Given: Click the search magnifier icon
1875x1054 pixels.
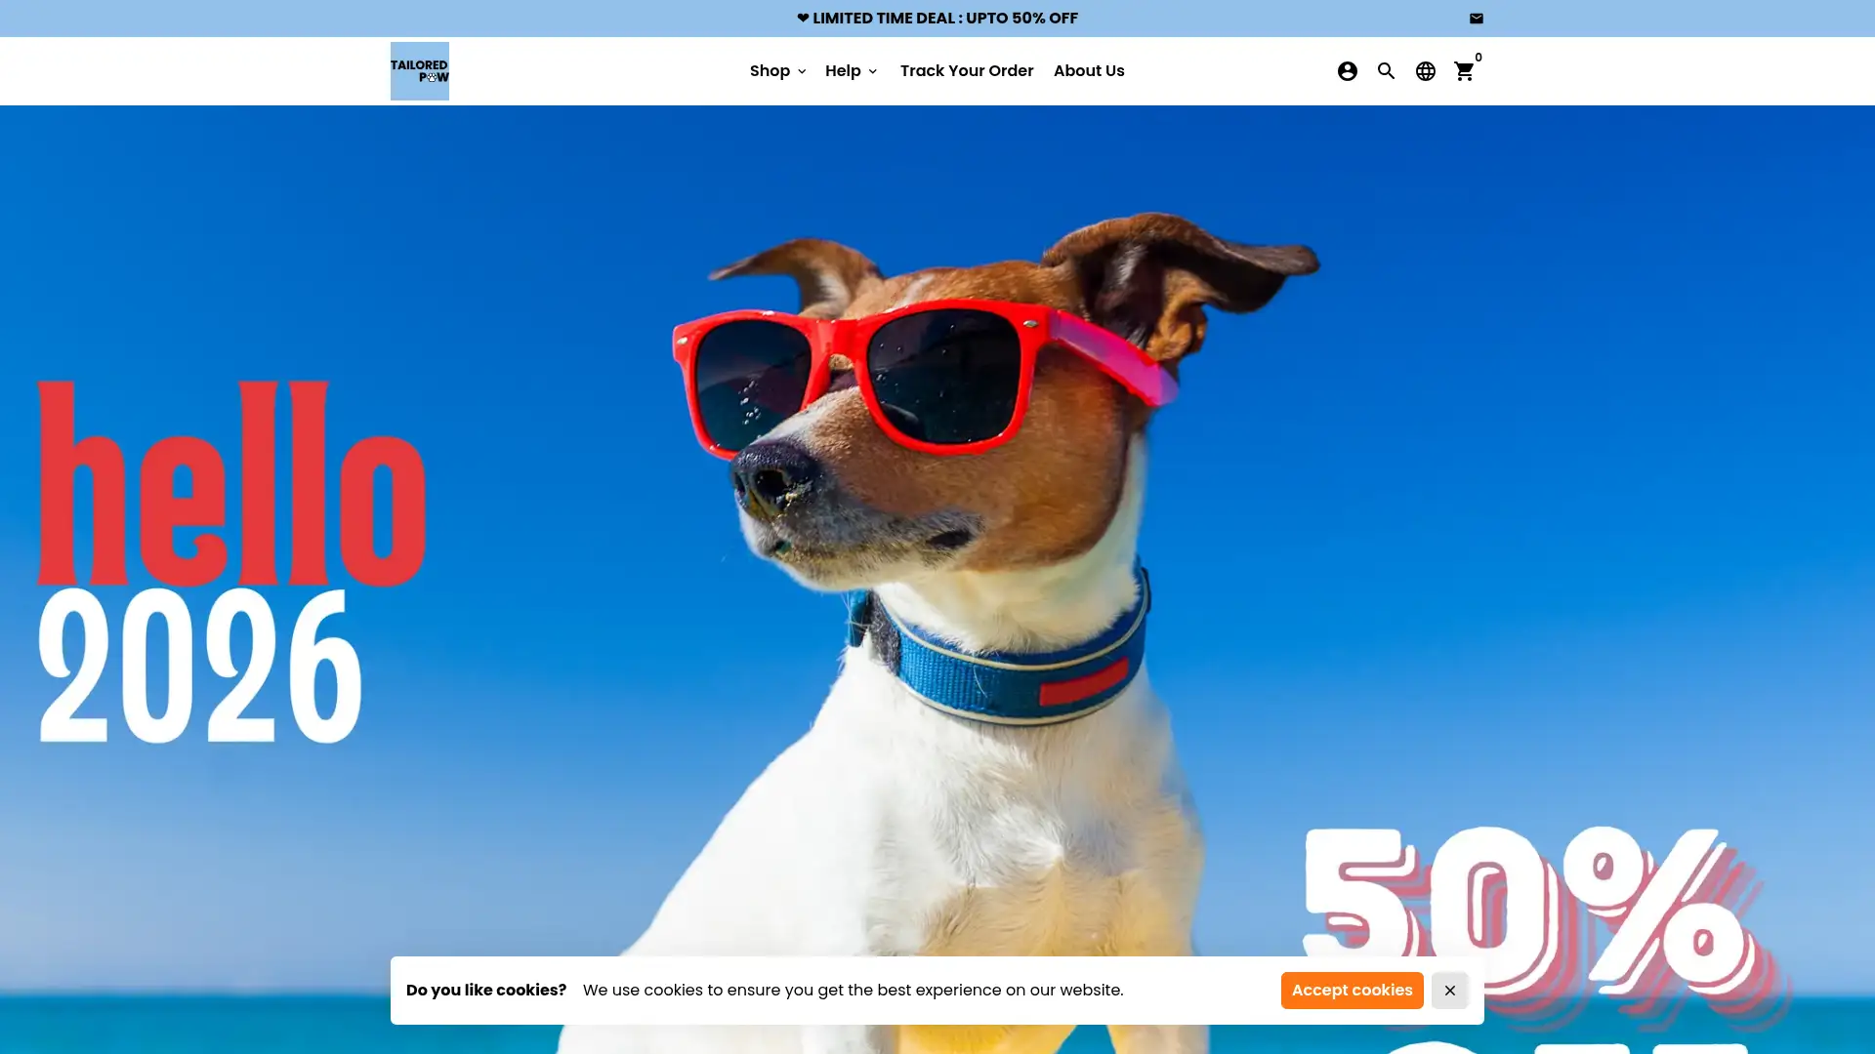Looking at the screenshot, I should pos(1386,70).
